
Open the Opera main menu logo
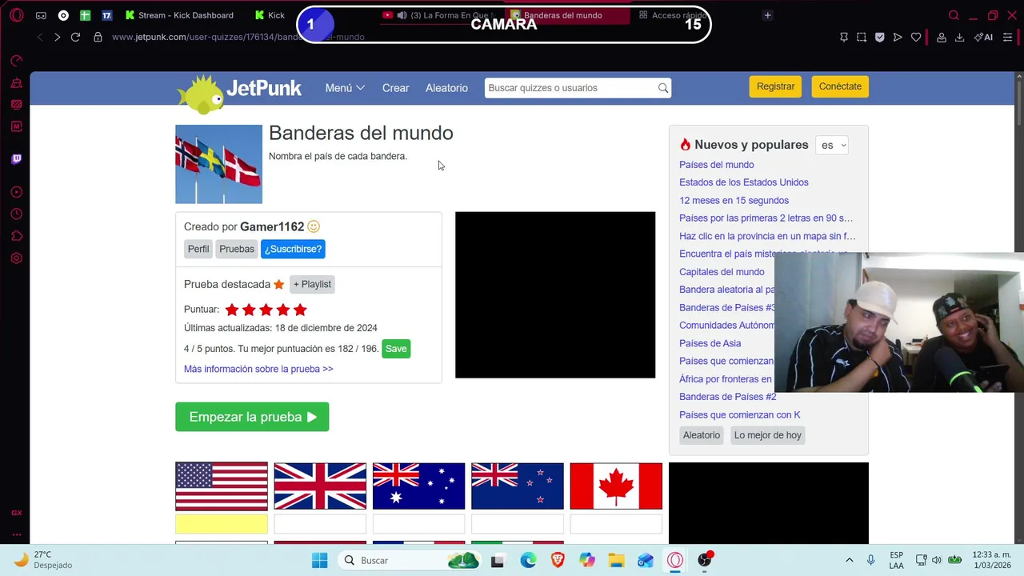(16, 15)
